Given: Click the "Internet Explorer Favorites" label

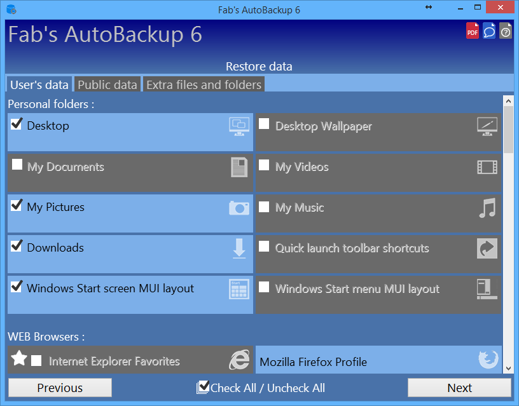Looking at the screenshot, I should tap(114, 362).
